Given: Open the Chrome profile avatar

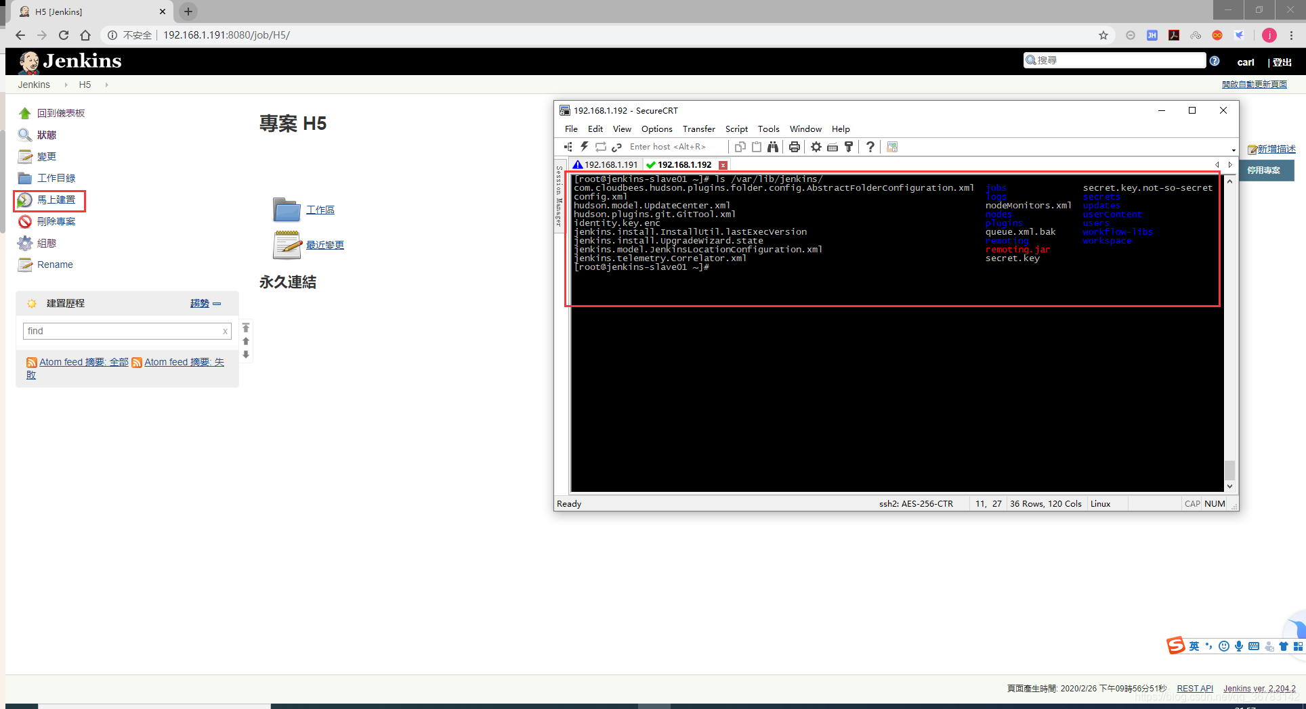Looking at the screenshot, I should pyautogui.click(x=1269, y=35).
